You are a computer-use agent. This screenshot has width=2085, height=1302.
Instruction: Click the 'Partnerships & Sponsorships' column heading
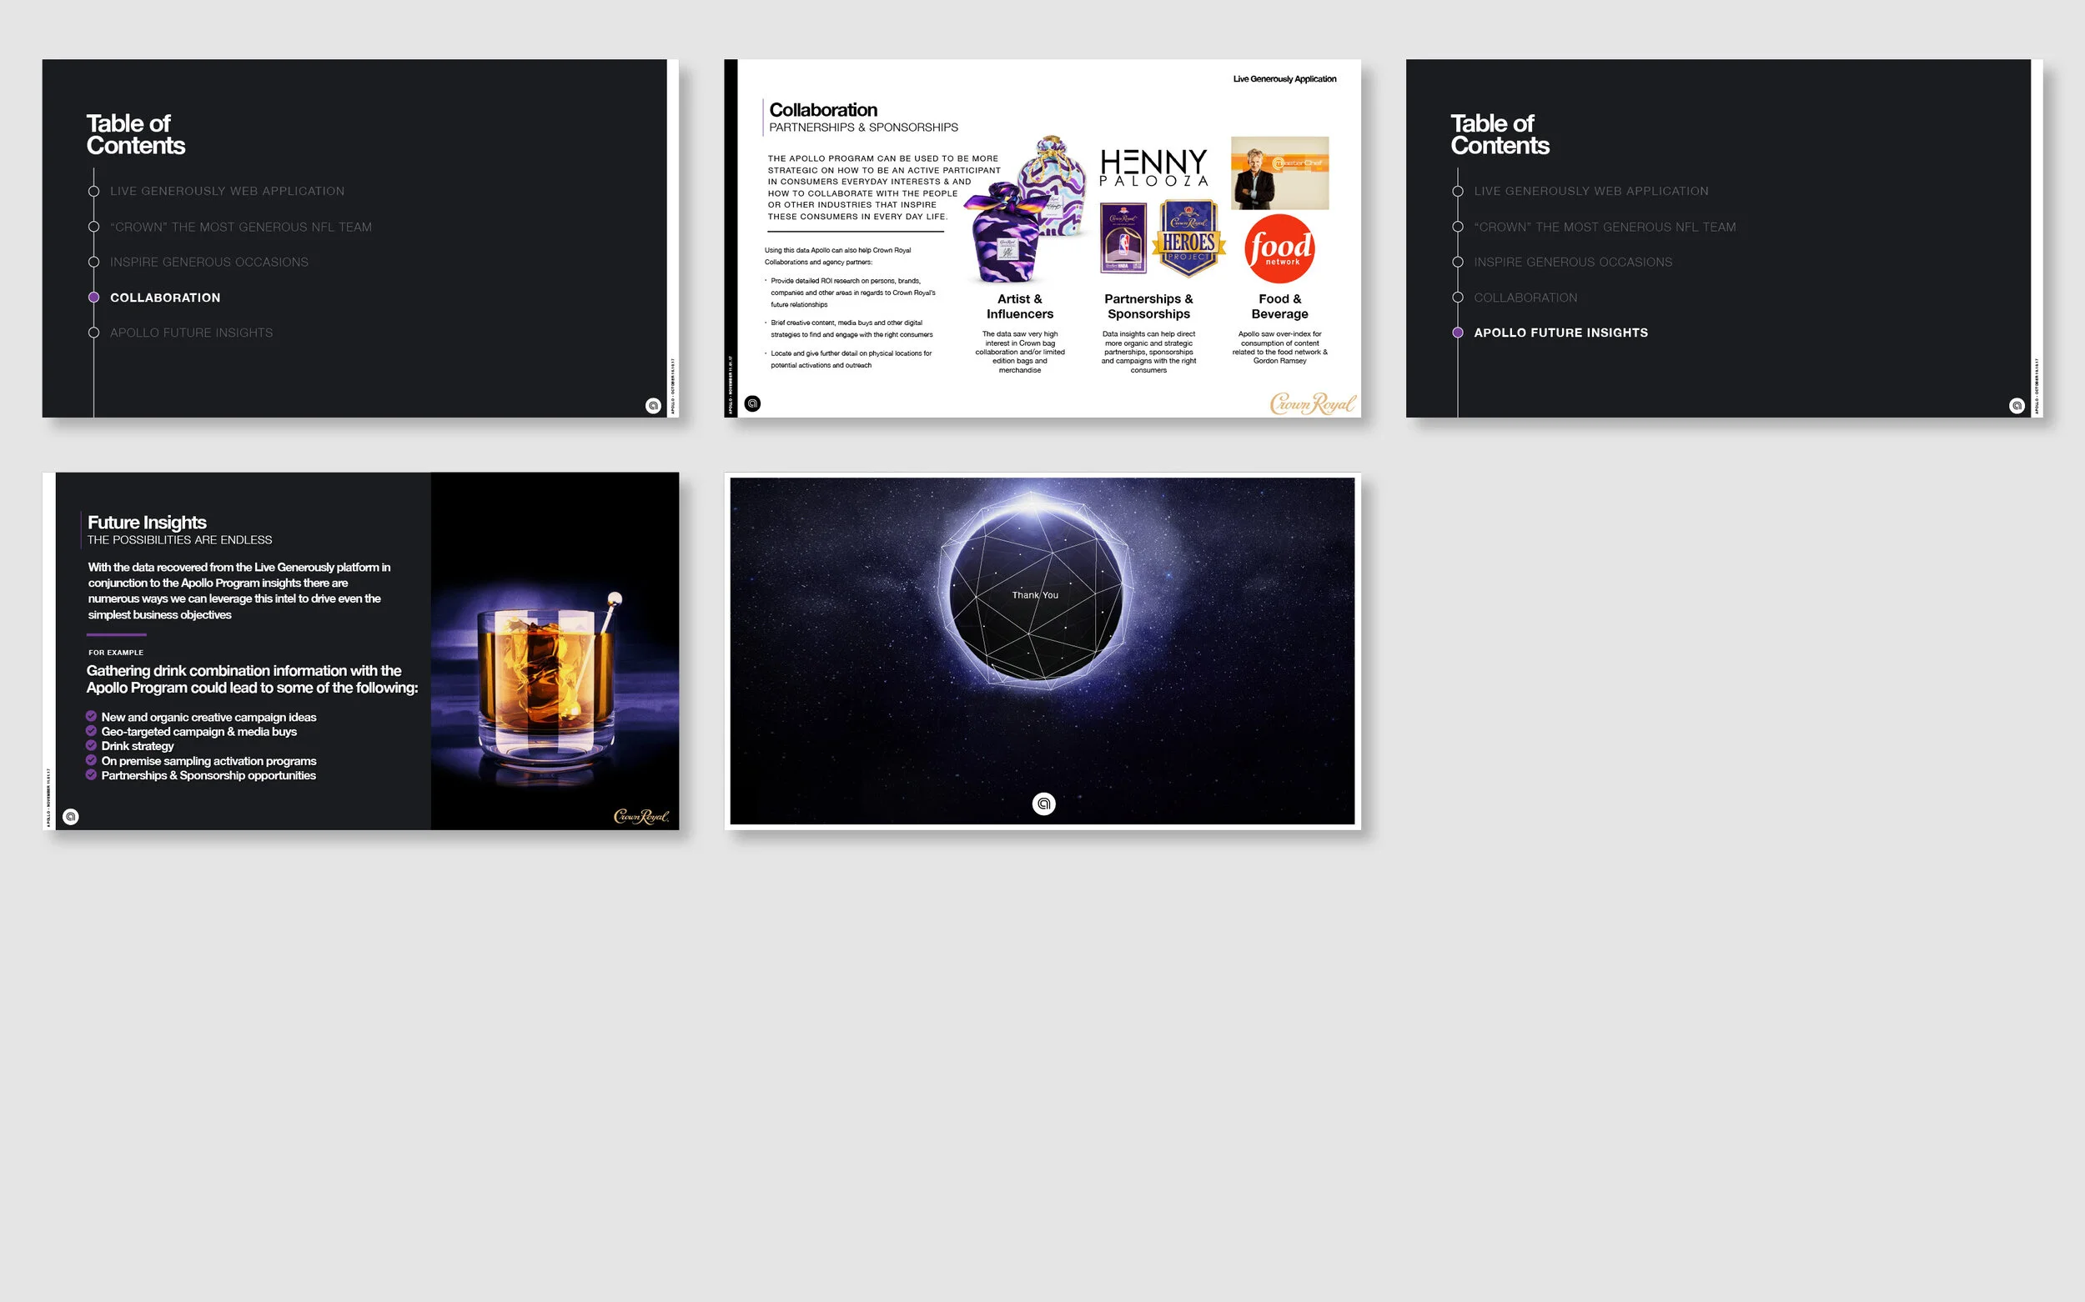coord(1148,307)
